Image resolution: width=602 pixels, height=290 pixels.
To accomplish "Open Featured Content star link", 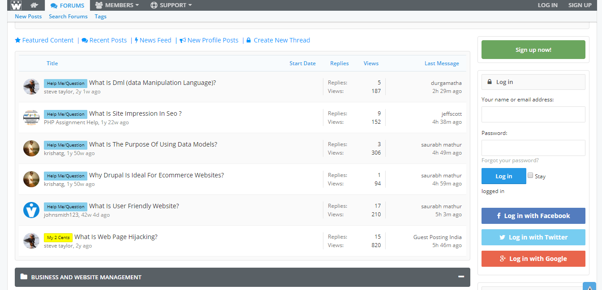I will 44,40.
